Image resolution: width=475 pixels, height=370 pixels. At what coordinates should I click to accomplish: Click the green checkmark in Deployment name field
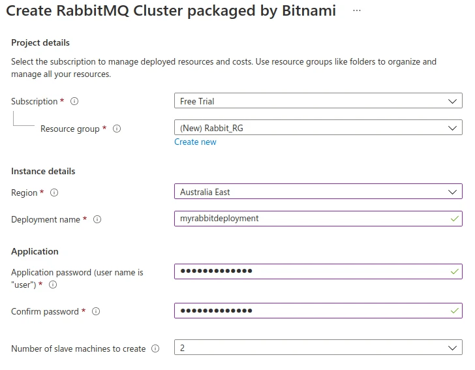454,219
